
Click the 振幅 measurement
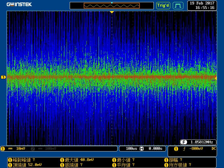(x=173, y=160)
